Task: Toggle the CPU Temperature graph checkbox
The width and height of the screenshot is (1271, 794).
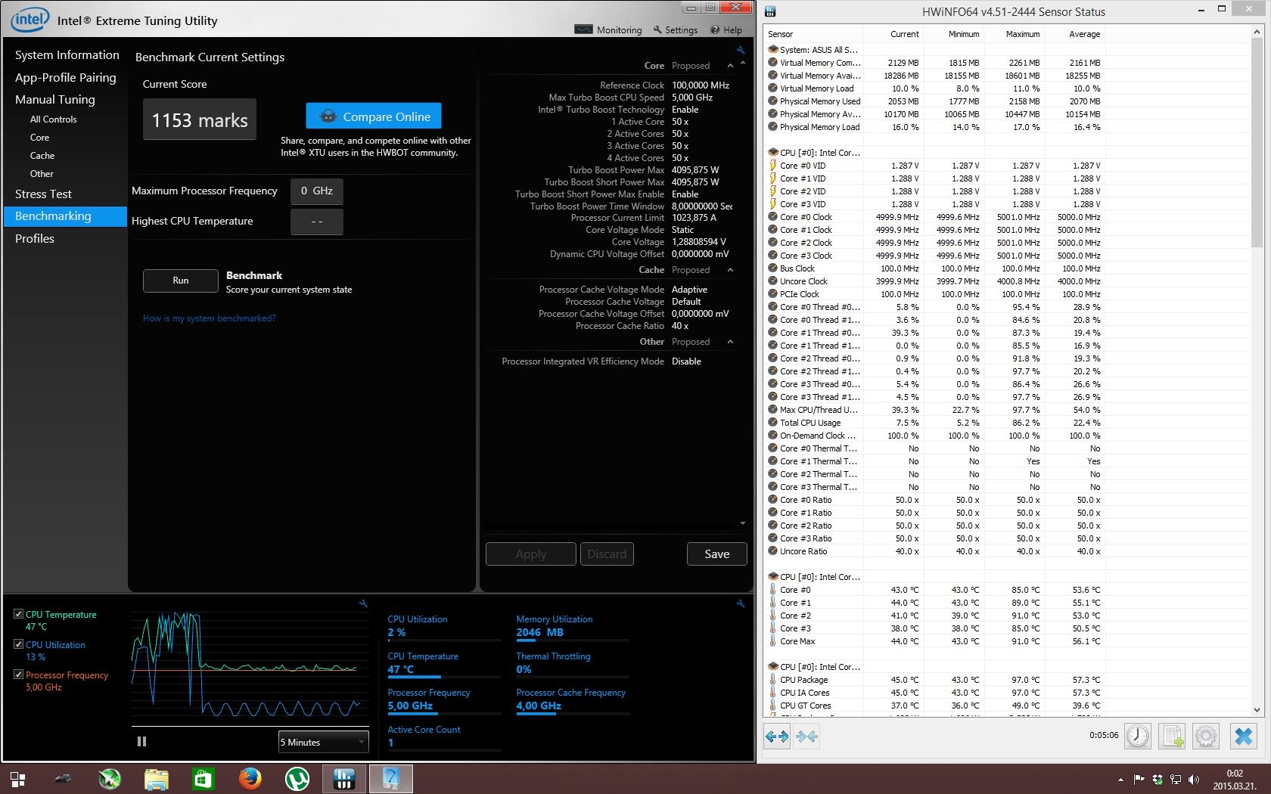Action: [x=18, y=614]
